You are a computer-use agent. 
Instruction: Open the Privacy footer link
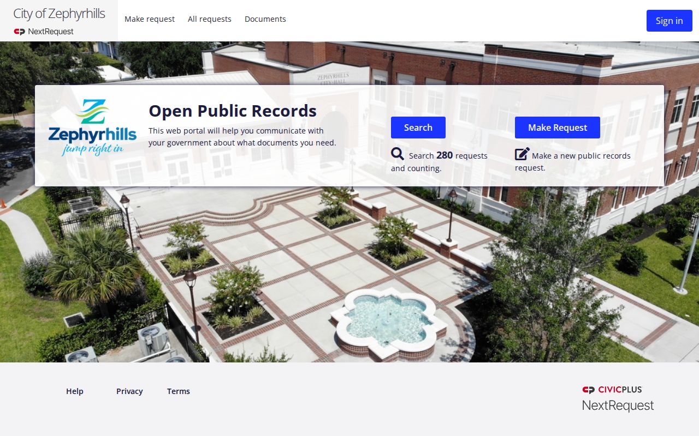(x=129, y=391)
